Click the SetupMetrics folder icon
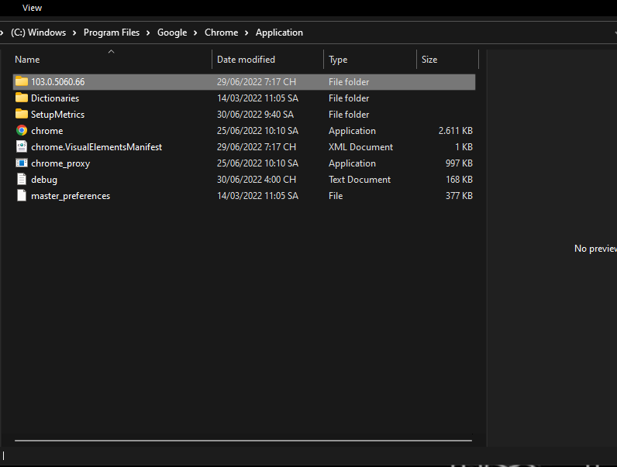 pyautogui.click(x=22, y=115)
